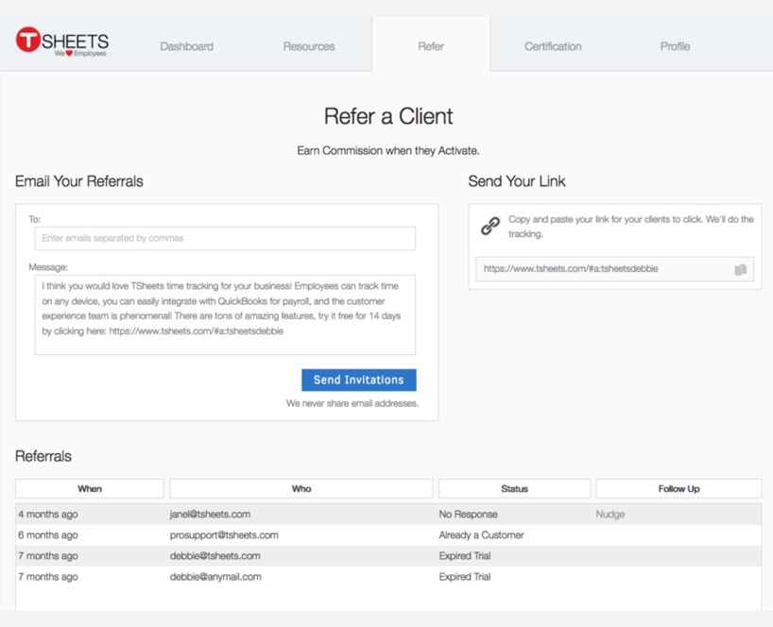Sort by the When column header

click(89, 488)
